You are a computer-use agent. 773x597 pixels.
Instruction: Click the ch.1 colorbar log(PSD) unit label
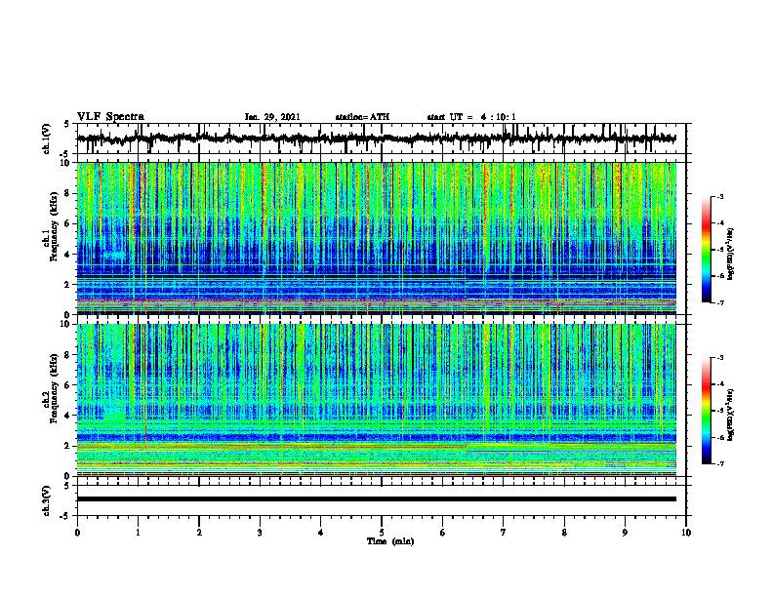pos(731,255)
